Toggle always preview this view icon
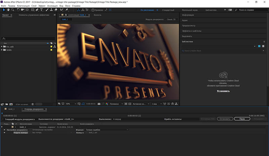This screenshot has height=156, width=269. click(59, 104)
